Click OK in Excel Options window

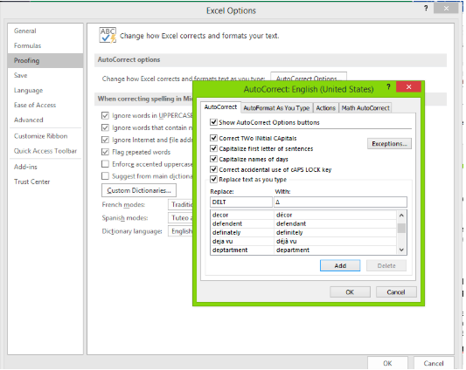[x=387, y=363]
